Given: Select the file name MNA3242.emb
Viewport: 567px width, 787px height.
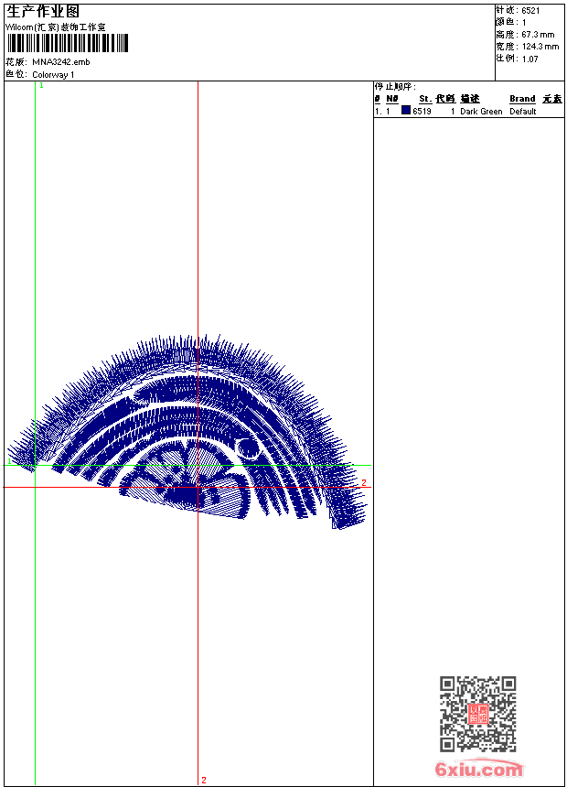Looking at the screenshot, I should point(60,62).
